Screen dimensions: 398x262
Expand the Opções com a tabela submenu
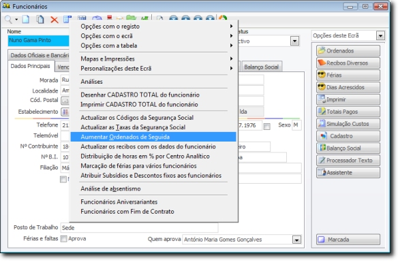153,46
